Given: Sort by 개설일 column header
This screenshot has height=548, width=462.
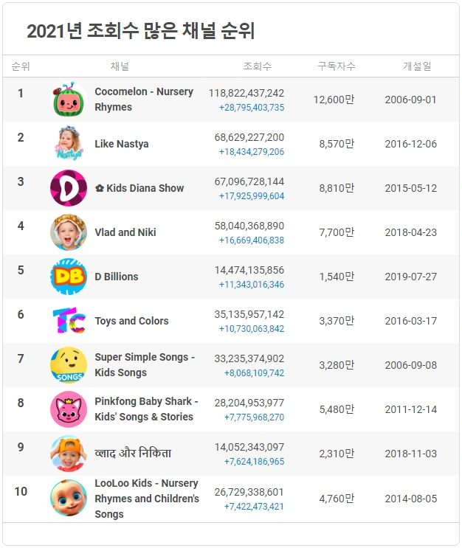Looking at the screenshot, I should (x=417, y=66).
